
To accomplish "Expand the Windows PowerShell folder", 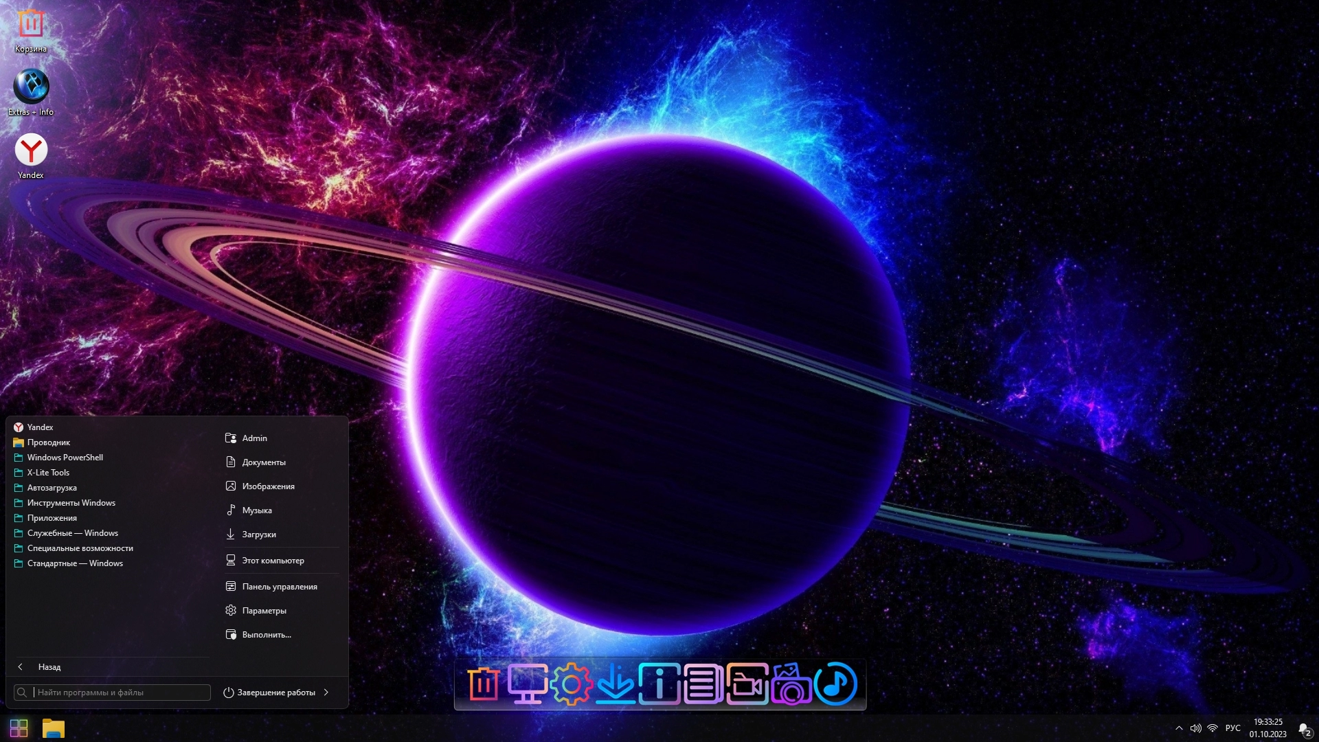I will [65, 458].
